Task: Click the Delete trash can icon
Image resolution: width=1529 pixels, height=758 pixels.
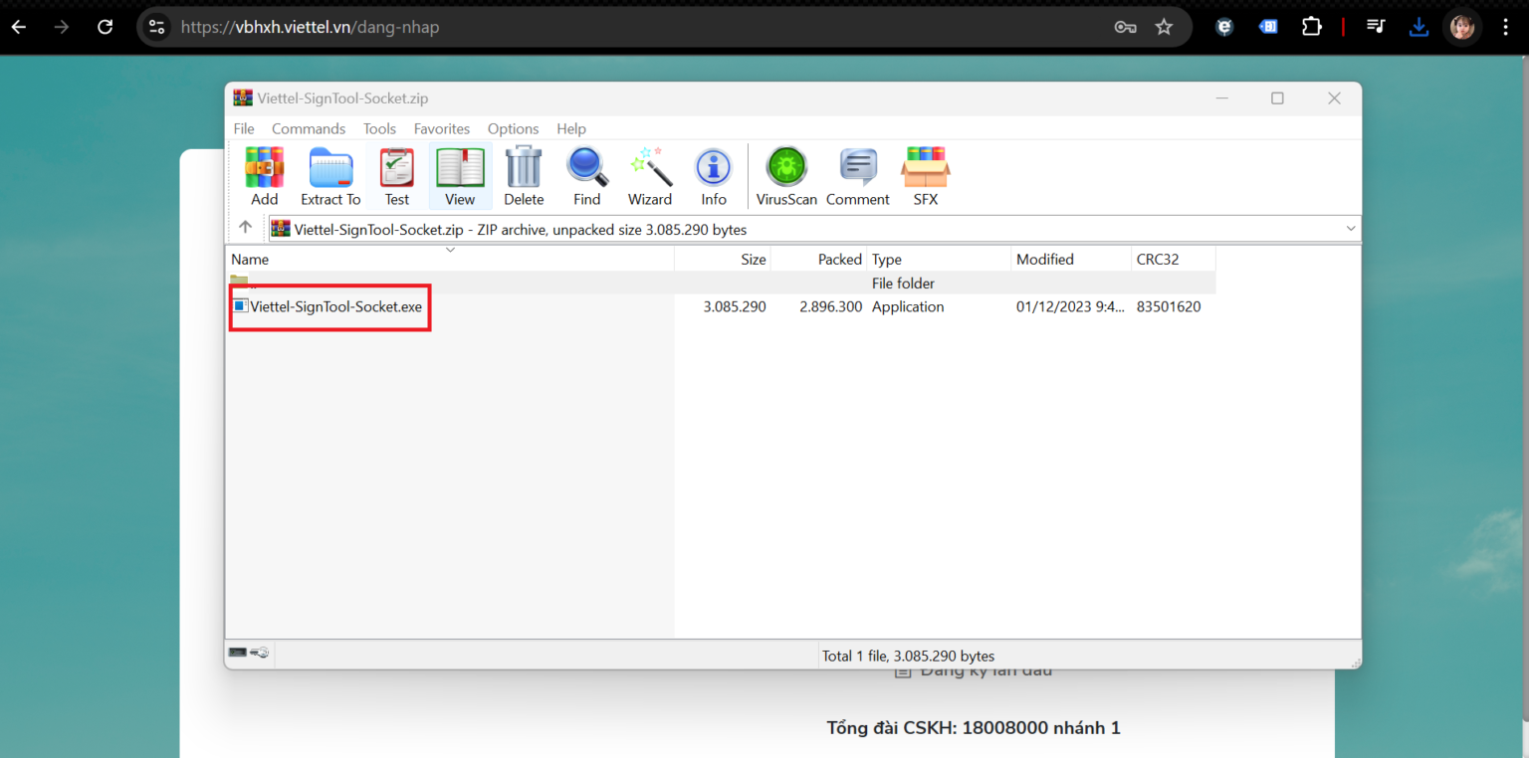Action: pos(524,176)
